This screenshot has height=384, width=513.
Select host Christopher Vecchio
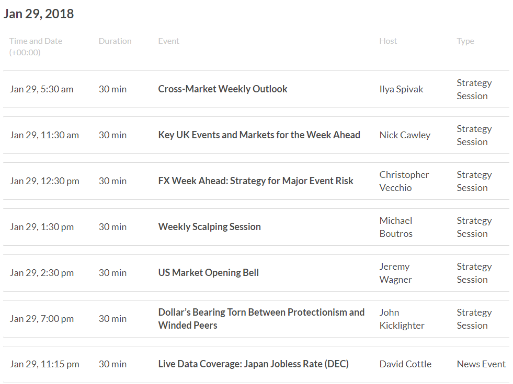click(404, 181)
